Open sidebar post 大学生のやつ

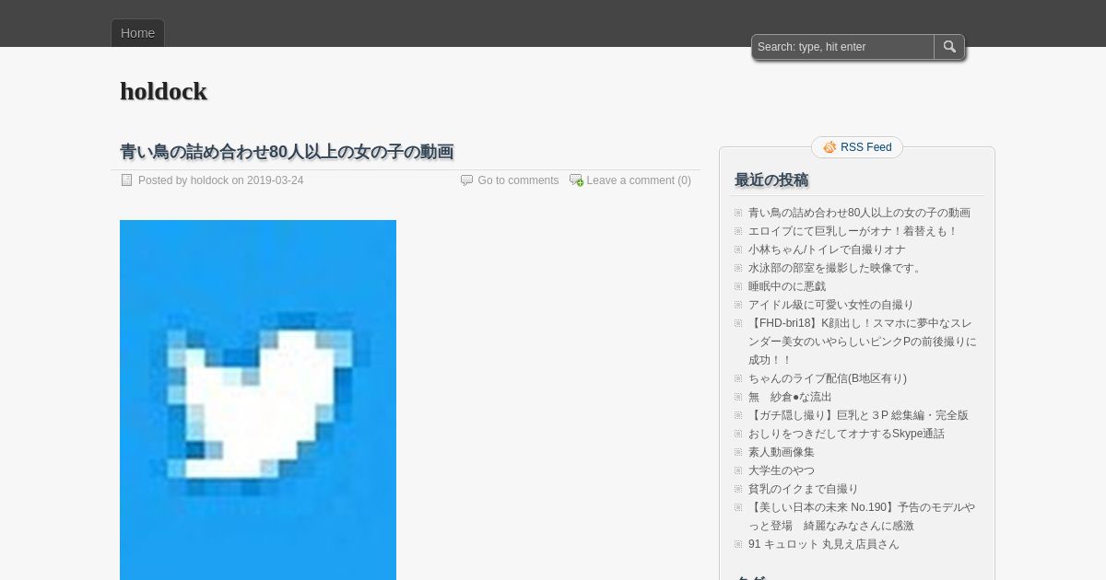pos(782,470)
